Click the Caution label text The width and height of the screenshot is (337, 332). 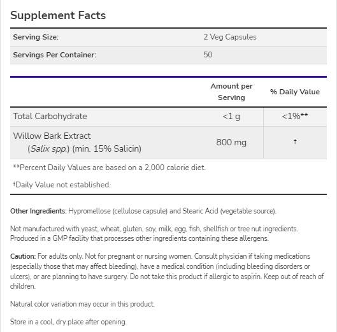(23, 256)
